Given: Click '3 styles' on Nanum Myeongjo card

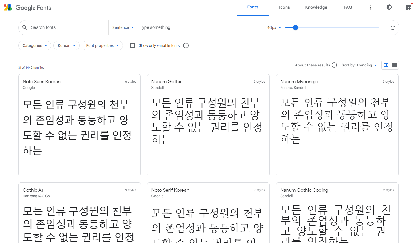Looking at the screenshot, I should coord(388,82).
